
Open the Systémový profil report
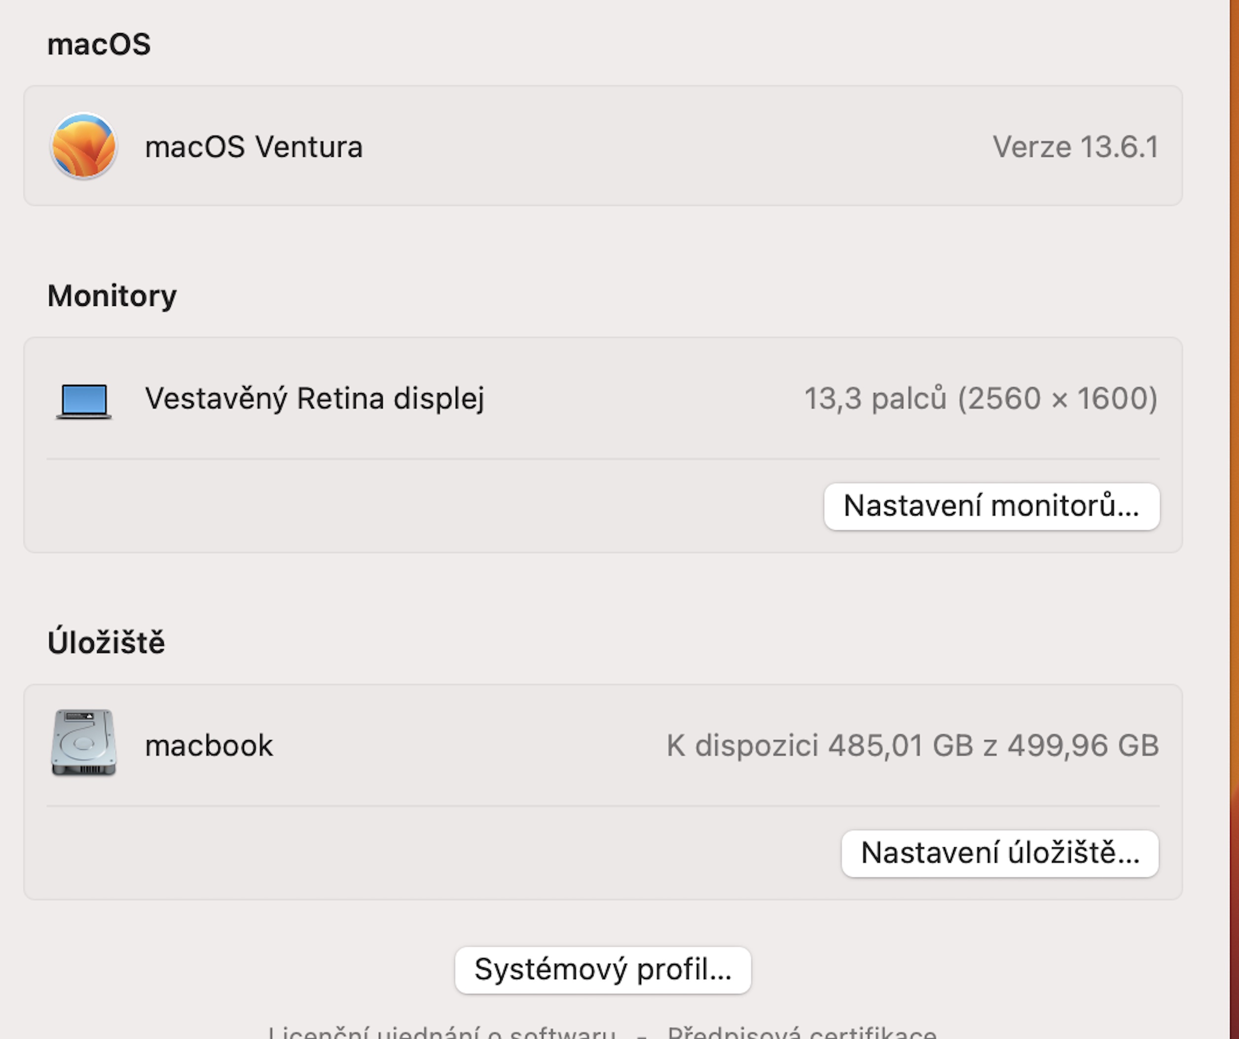[x=602, y=969]
